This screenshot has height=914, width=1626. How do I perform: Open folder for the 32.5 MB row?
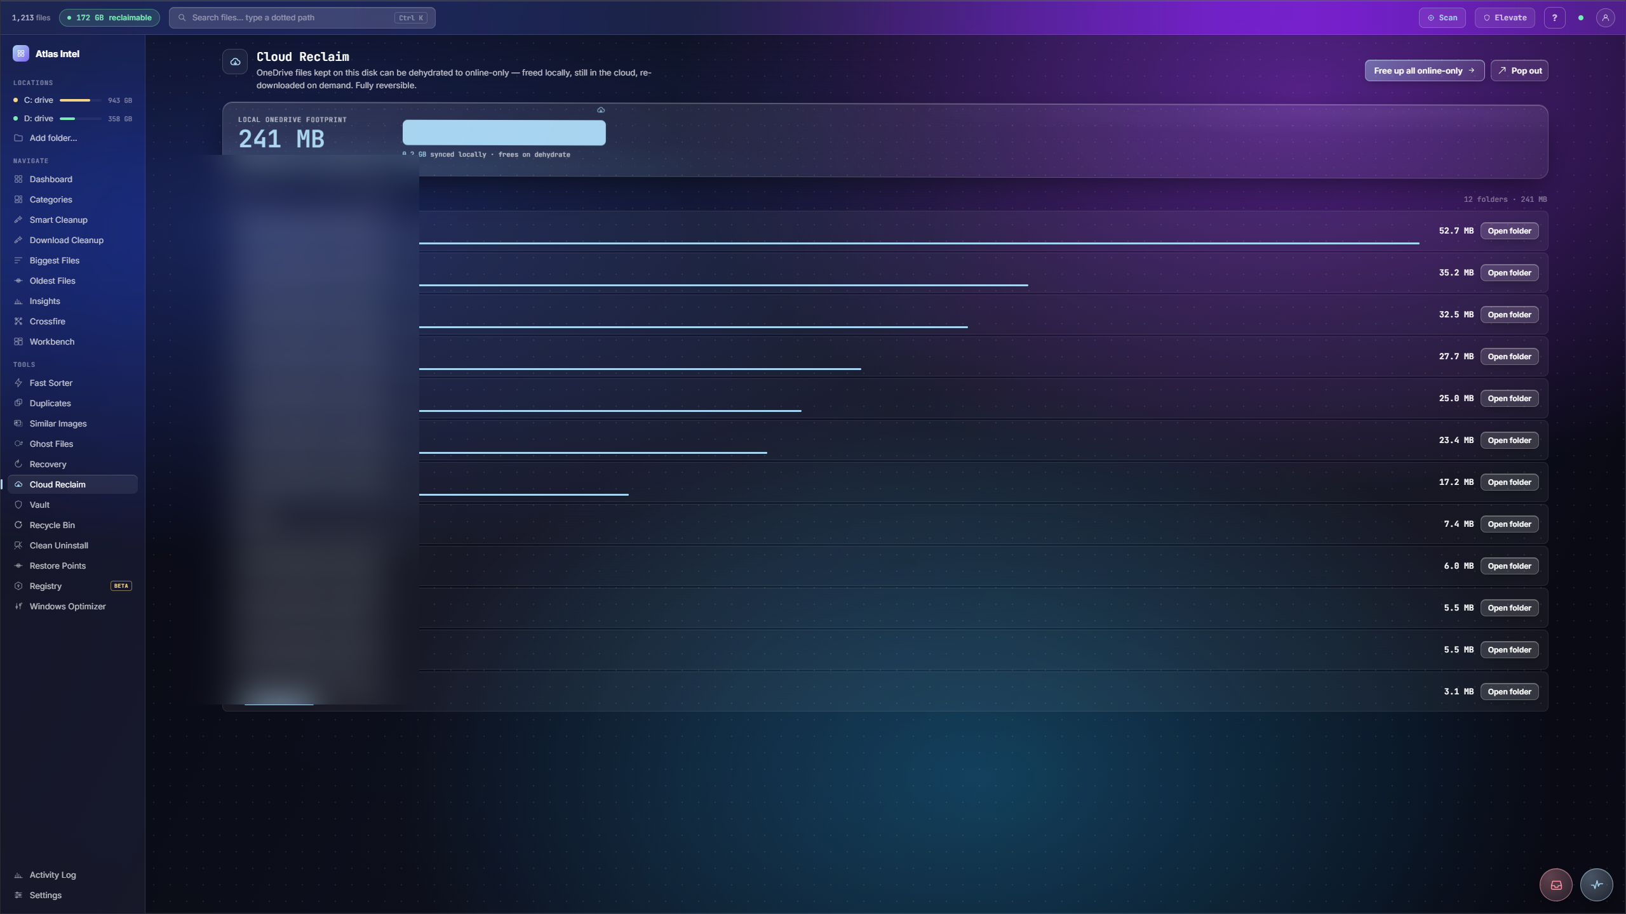(x=1509, y=315)
